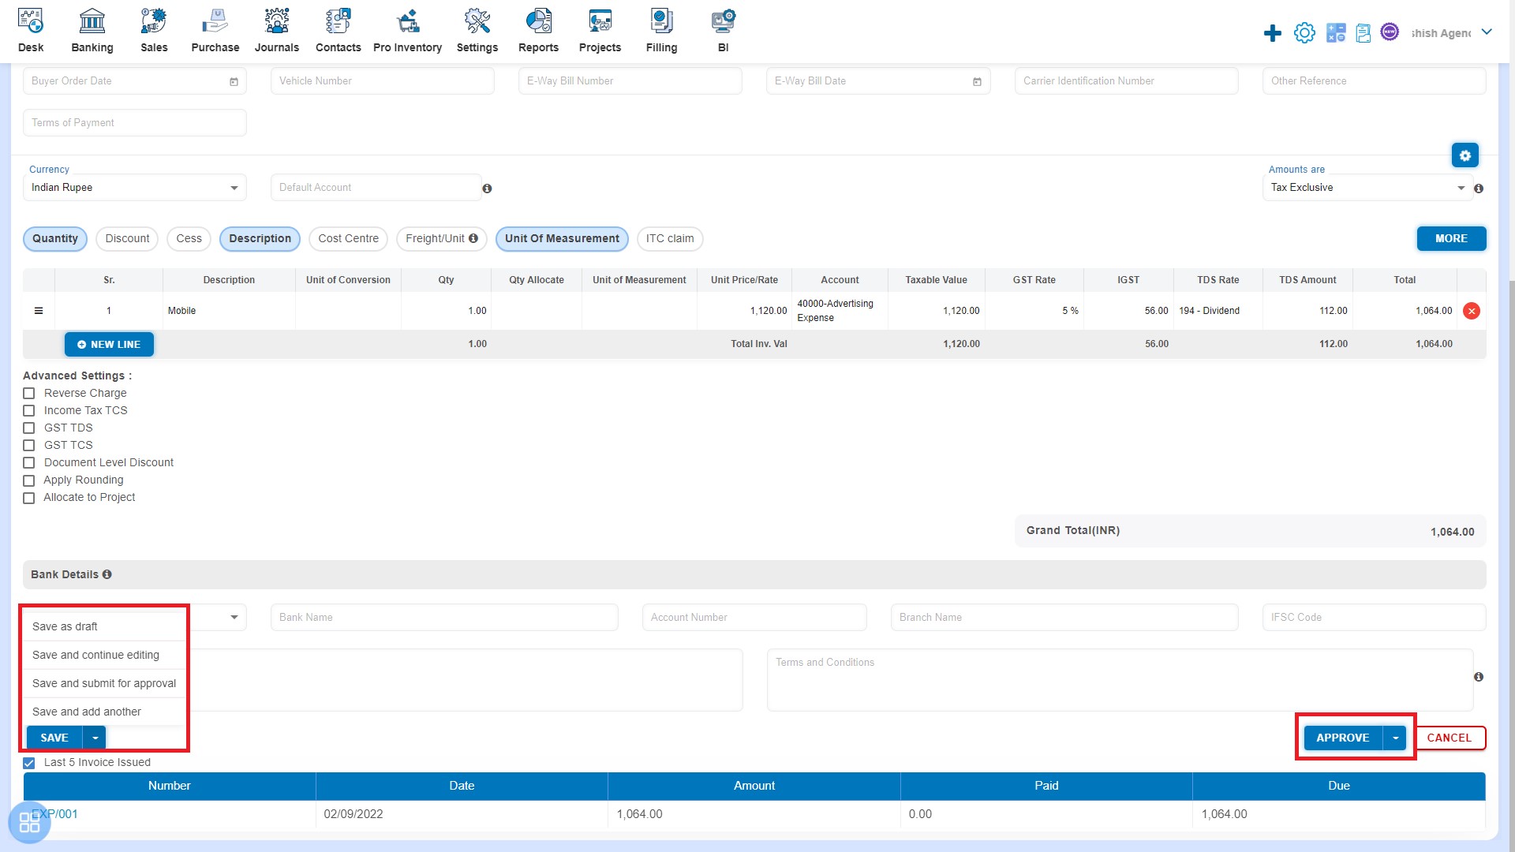Expand the APPROVE button dropdown arrow
Viewport: 1515px width, 852px height.
point(1395,738)
